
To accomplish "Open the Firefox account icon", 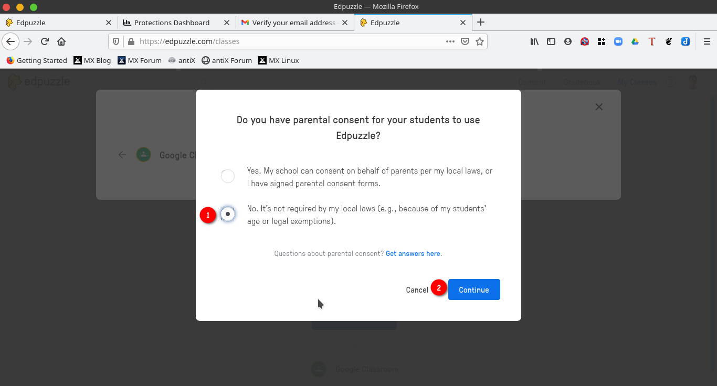I will coord(568,41).
